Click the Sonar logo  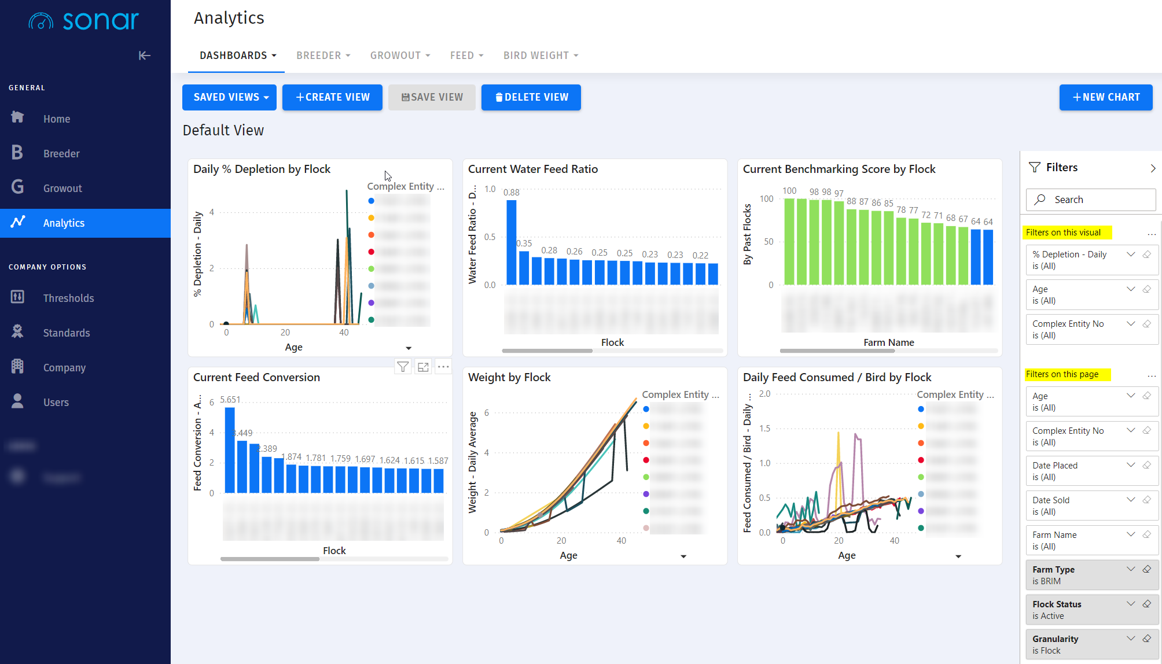pos(84,21)
